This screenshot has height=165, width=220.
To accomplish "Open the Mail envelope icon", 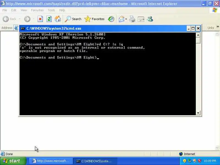I will click(x=122, y=19).
